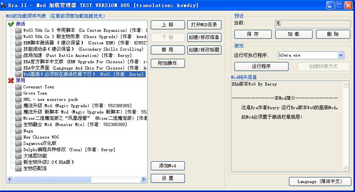The width and height of the screenshot is (355, 192).
Task: Close the Era II Mod manager window
Action: coord(348,5)
